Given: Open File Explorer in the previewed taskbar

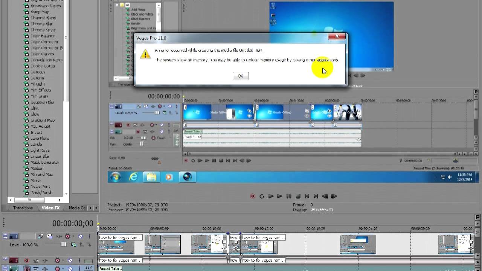Looking at the screenshot, I should (151, 177).
